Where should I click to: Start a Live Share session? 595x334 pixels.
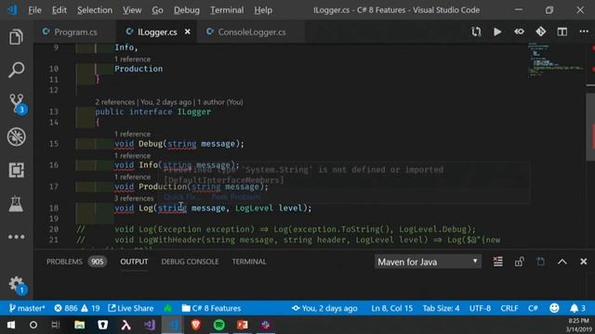pos(131,308)
